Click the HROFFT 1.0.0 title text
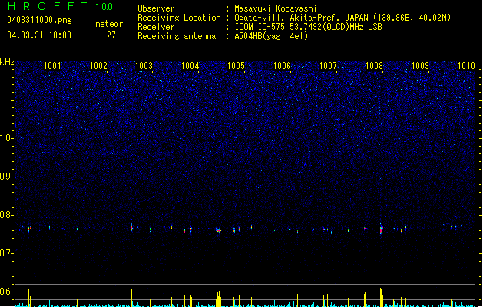Image resolution: width=483 pixels, height=307 pixels. [60, 6]
